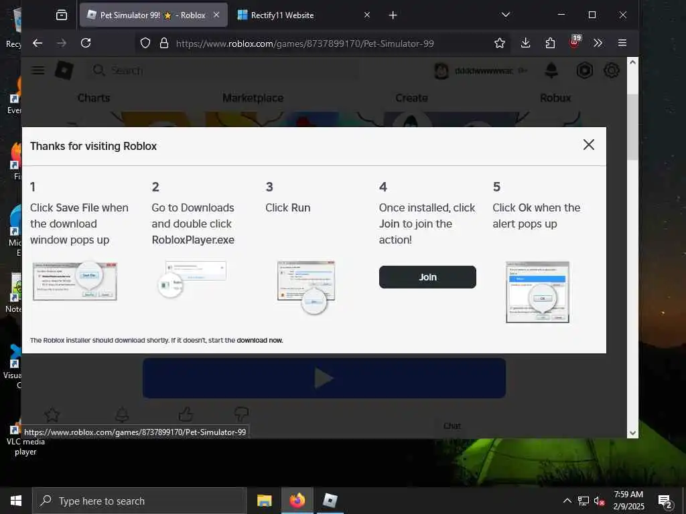This screenshot has height=514, width=686.
Task: Open the Chat panel on Roblox page
Action: (x=452, y=426)
